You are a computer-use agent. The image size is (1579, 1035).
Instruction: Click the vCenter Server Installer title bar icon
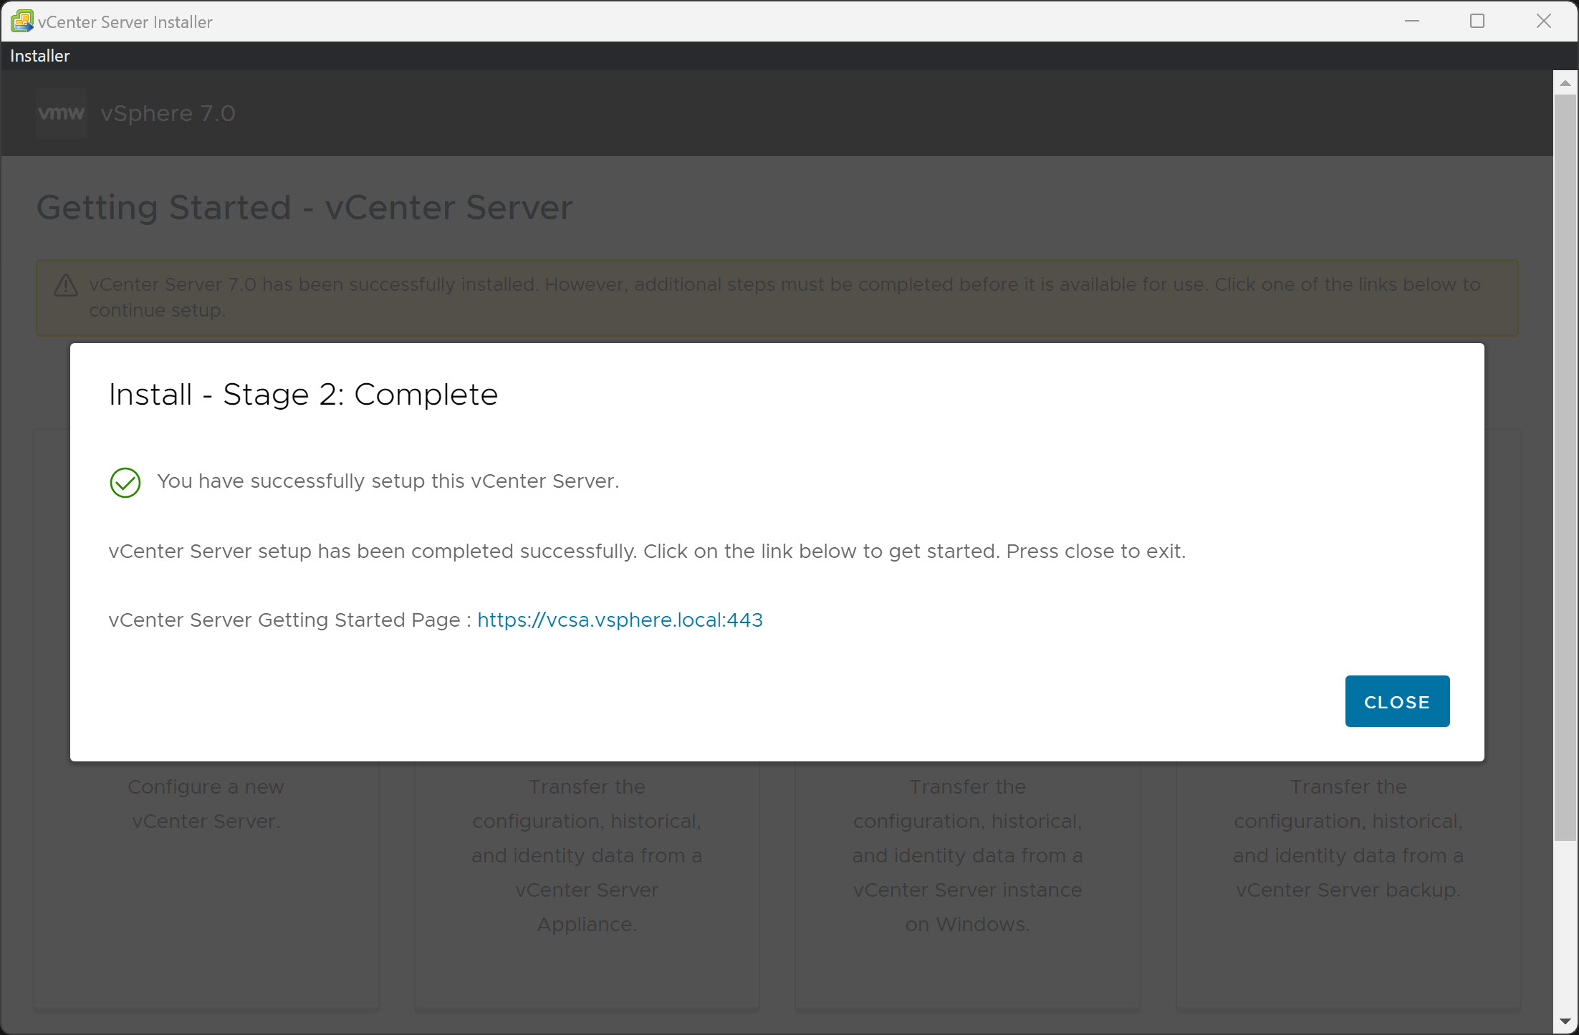click(21, 21)
